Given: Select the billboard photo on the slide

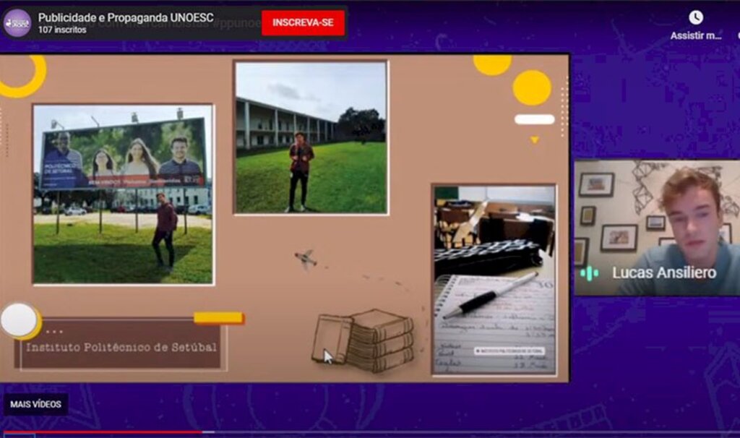Looking at the screenshot, I should 123,194.
